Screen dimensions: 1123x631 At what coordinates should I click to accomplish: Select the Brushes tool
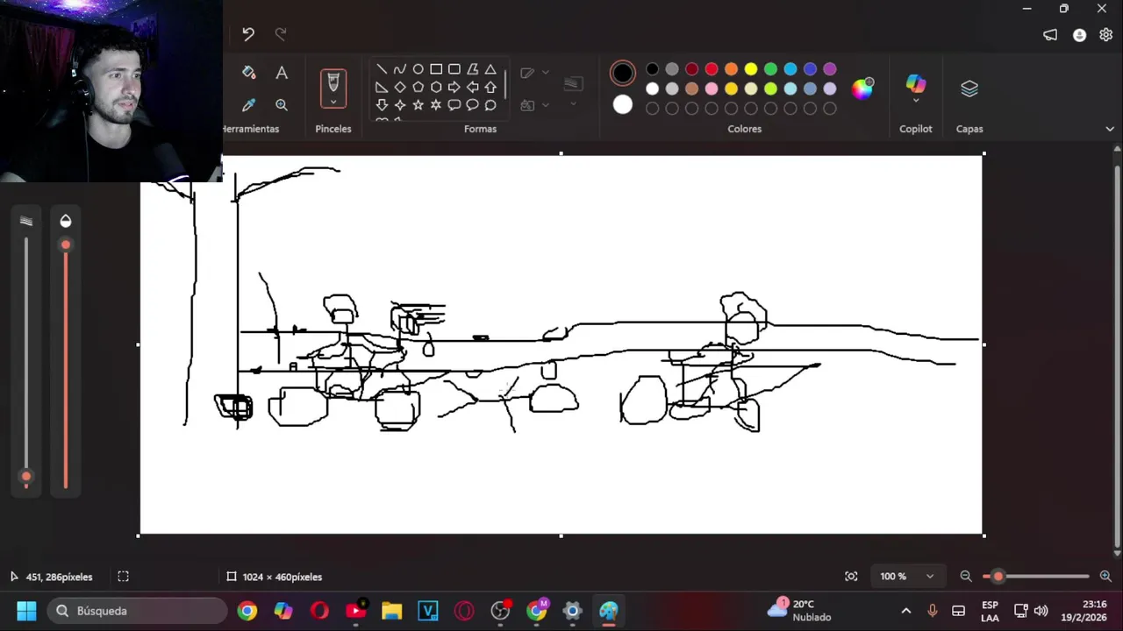pyautogui.click(x=333, y=83)
